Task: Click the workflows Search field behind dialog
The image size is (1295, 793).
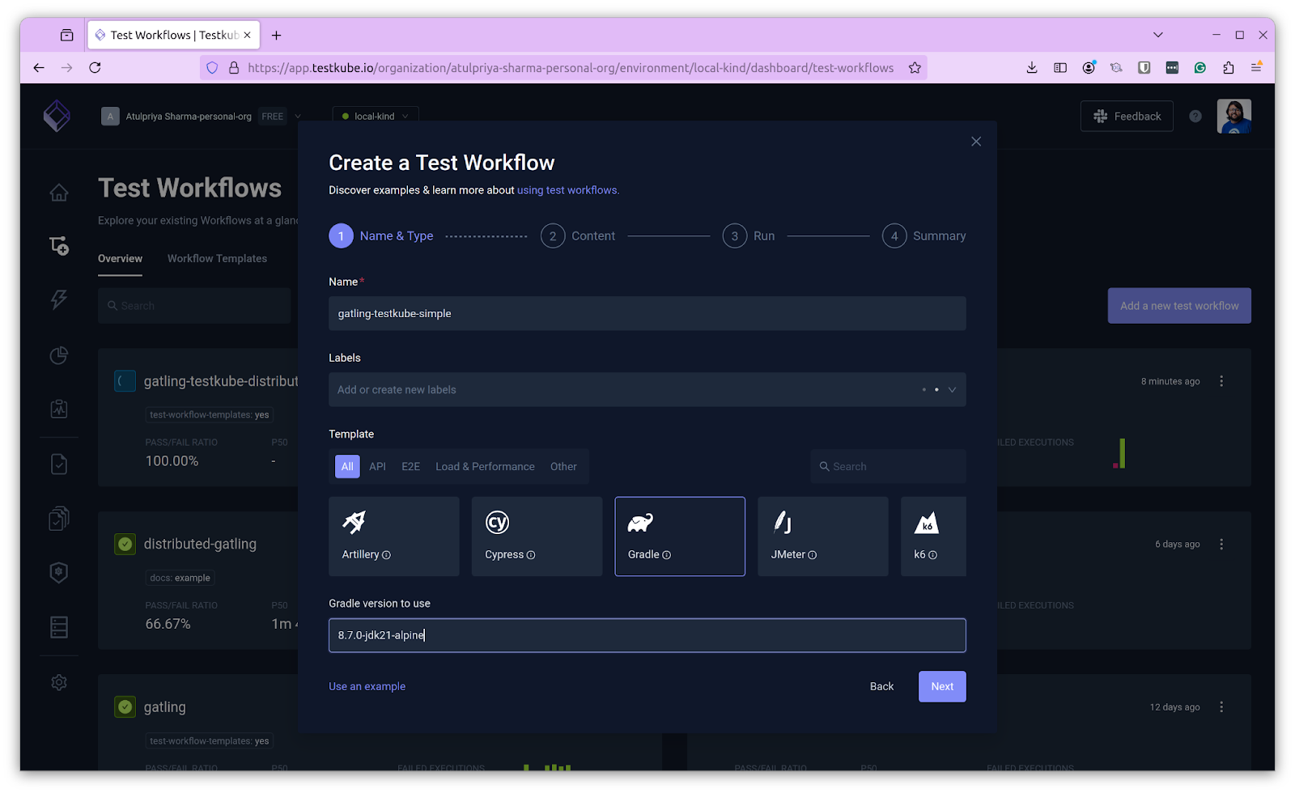Action: (x=194, y=306)
